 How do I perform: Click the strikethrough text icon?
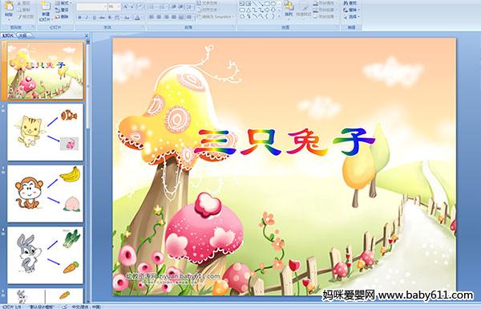pyautogui.click(x=102, y=18)
